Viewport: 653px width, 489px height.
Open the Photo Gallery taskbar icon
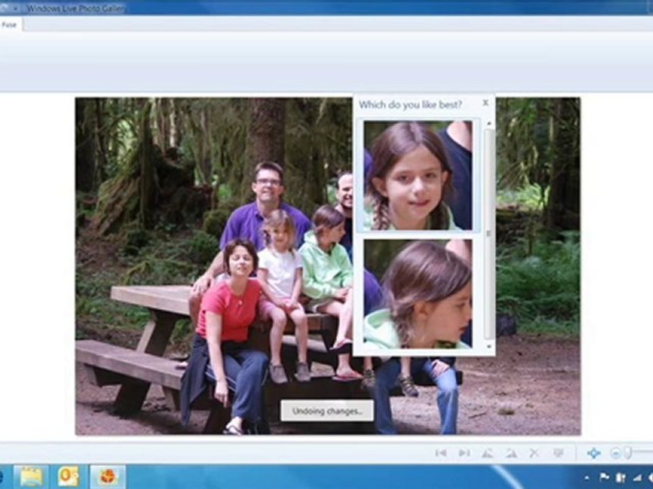(x=107, y=477)
